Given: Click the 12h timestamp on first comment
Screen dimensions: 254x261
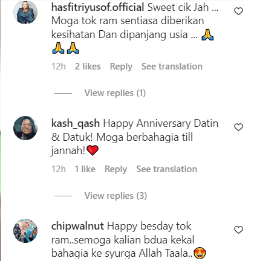Looking at the screenshot, I should (x=59, y=66).
